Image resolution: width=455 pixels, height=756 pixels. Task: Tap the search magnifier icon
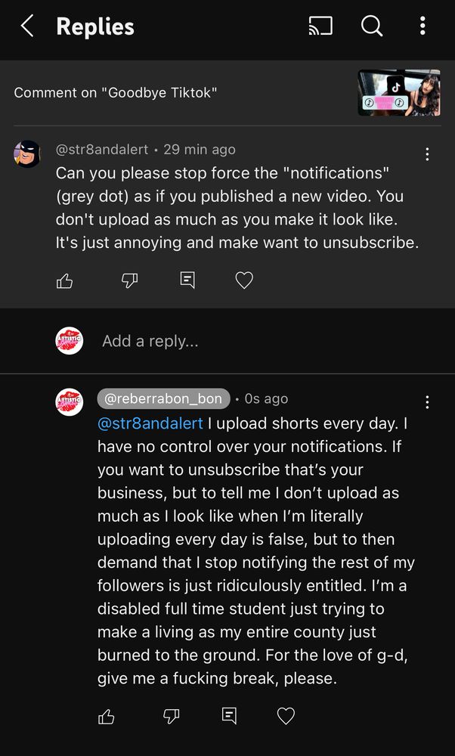(x=372, y=26)
